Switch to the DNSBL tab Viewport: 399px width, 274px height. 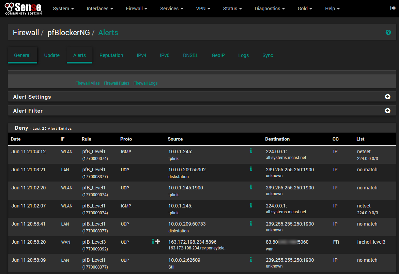click(190, 55)
